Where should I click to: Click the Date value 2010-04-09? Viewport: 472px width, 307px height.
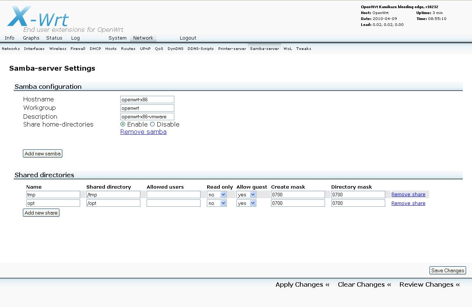pyautogui.click(x=385, y=18)
